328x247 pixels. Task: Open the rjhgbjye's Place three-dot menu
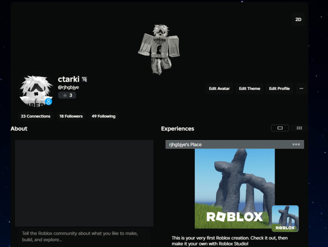click(296, 144)
